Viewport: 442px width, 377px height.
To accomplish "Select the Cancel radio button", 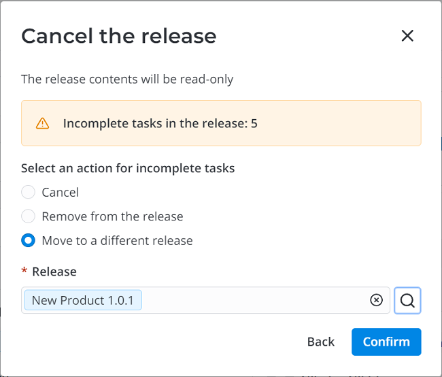I will 28,193.
